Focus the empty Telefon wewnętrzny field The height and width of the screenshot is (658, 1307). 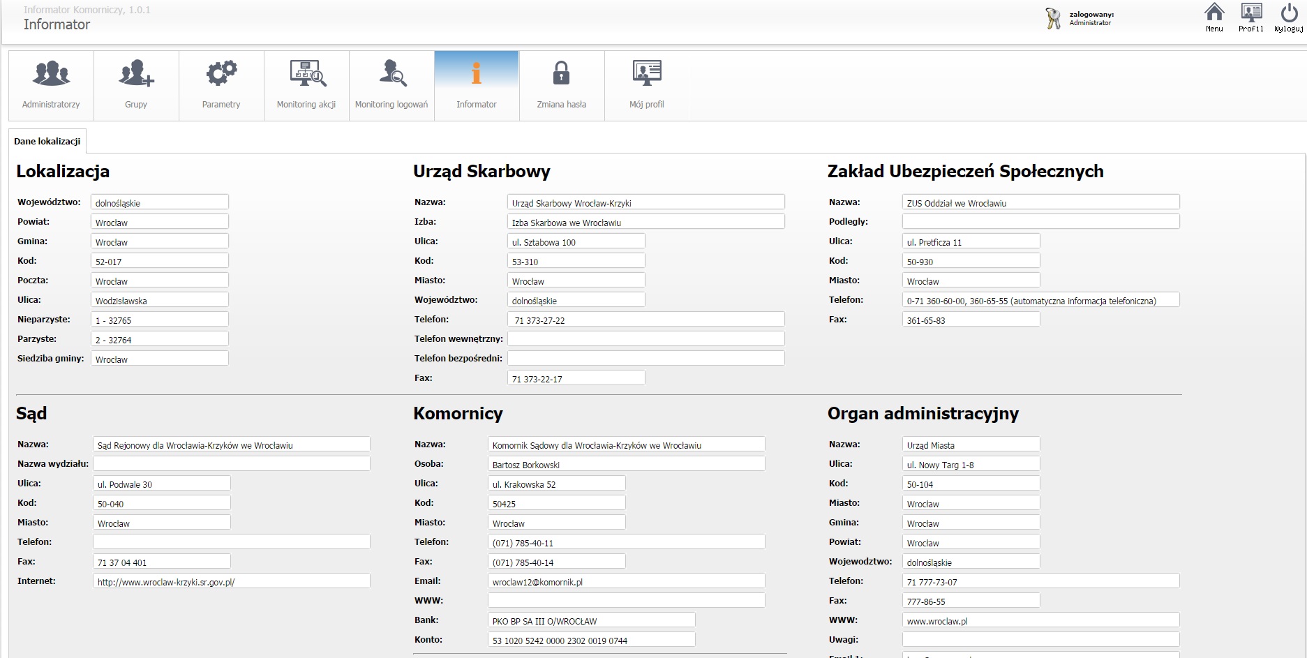pyautogui.click(x=645, y=338)
